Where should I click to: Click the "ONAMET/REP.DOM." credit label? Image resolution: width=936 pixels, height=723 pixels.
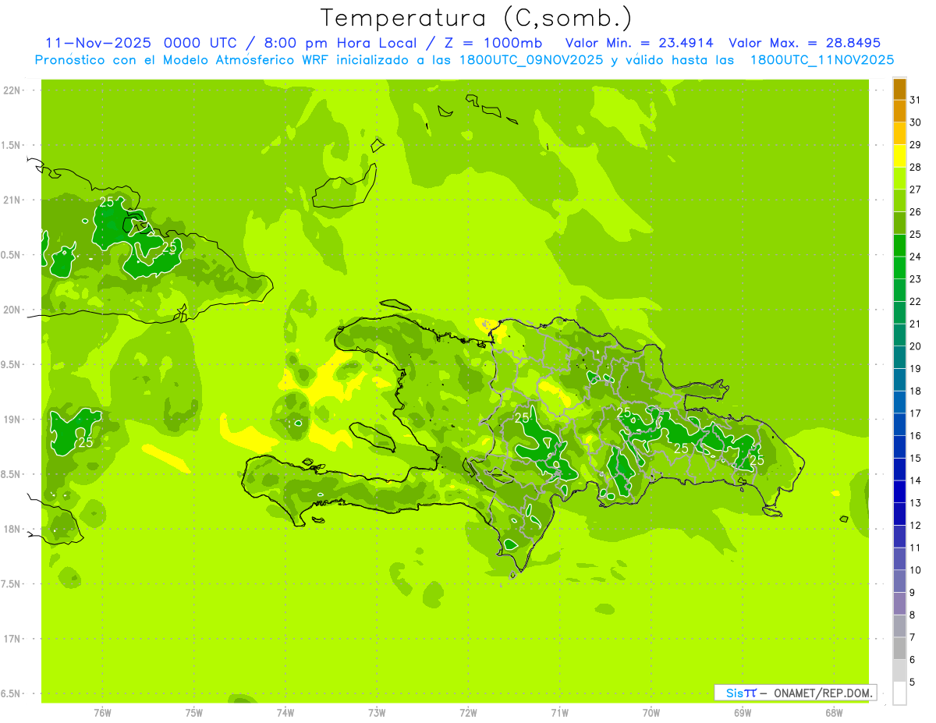click(823, 693)
